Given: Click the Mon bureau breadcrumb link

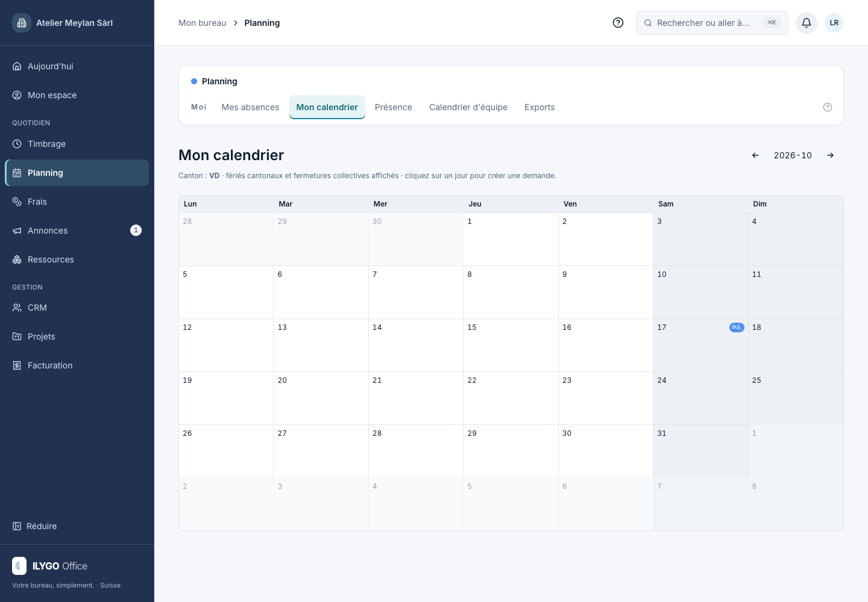Looking at the screenshot, I should coord(203,23).
